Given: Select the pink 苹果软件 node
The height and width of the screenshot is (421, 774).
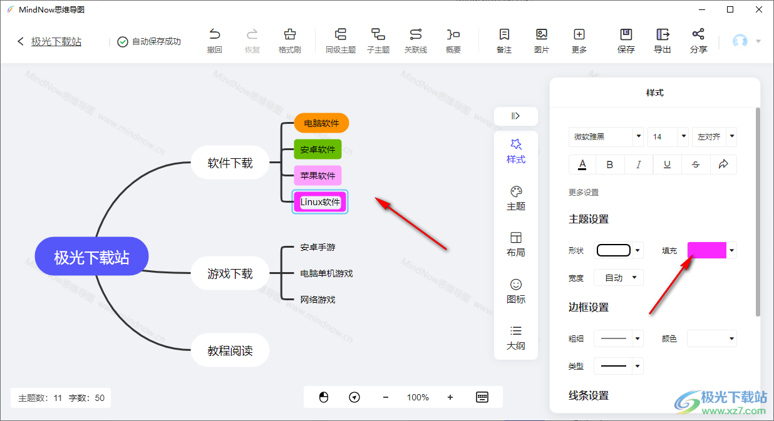Looking at the screenshot, I should coord(318,176).
